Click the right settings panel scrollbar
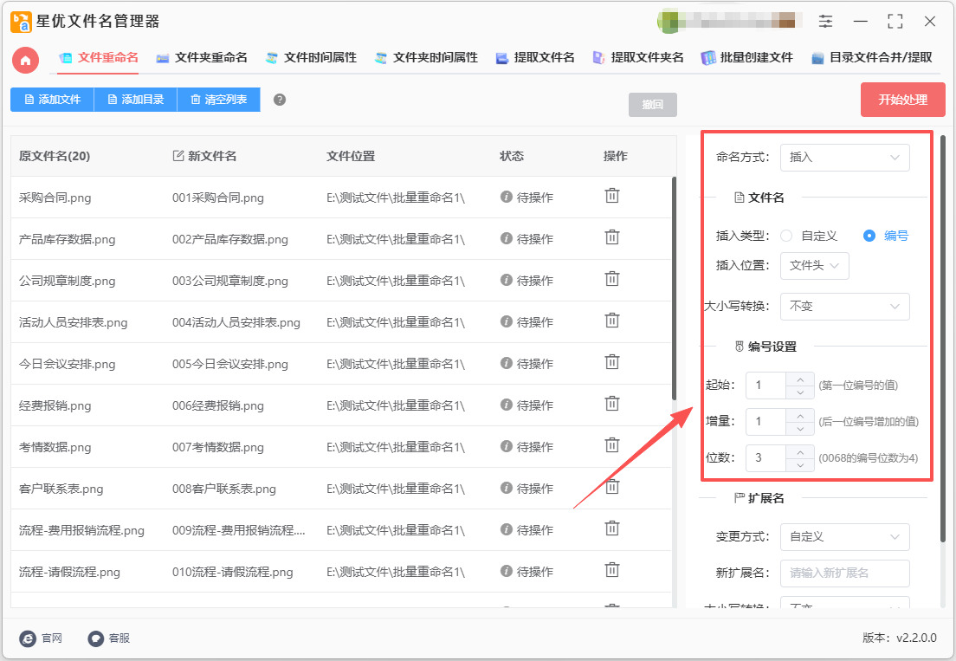 coord(942,338)
